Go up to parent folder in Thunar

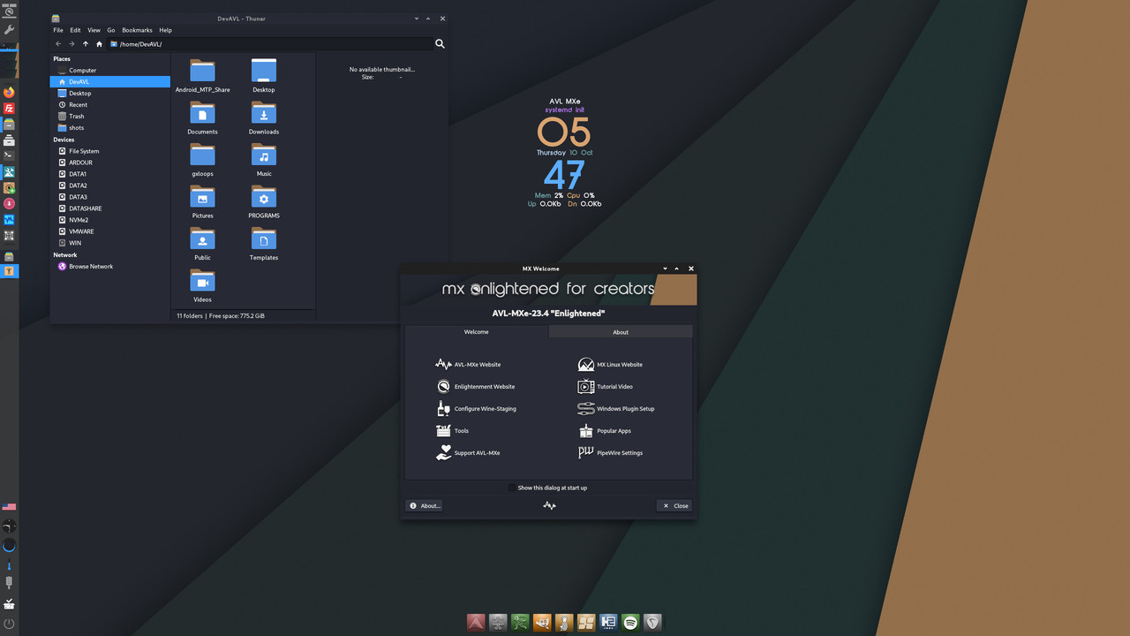[x=86, y=43]
